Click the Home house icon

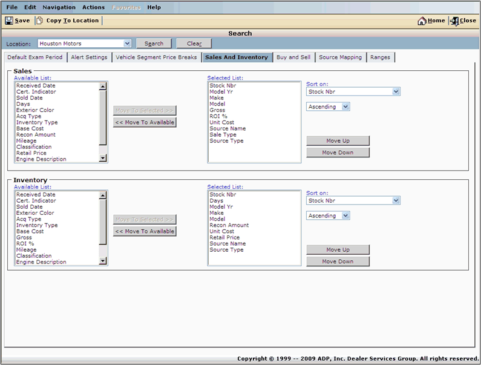click(422, 21)
